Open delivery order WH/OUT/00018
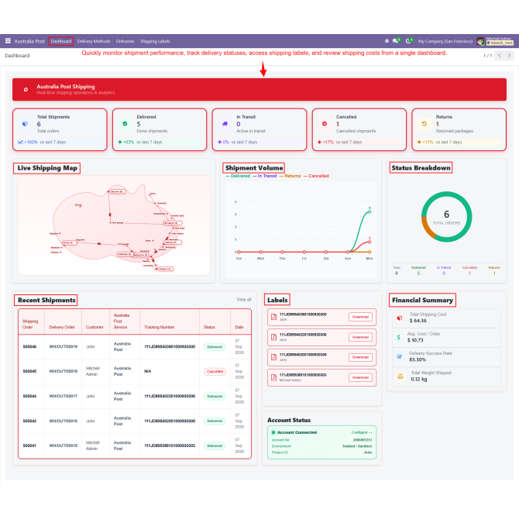This screenshot has width=519, height=519. (64, 371)
